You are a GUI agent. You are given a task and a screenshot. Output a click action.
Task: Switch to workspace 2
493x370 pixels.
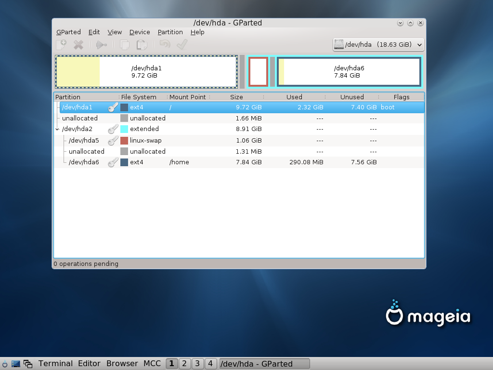point(184,364)
